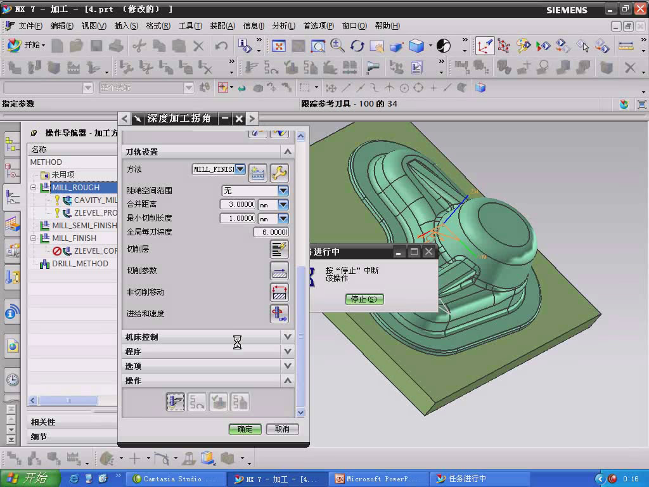649x487 pixels.
Task: Switch to Camtasia Studio in the taskbar
Action: [x=176, y=479]
